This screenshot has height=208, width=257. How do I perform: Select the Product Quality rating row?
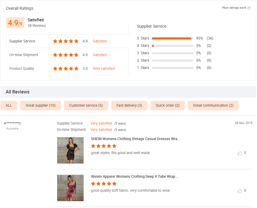[67, 68]
